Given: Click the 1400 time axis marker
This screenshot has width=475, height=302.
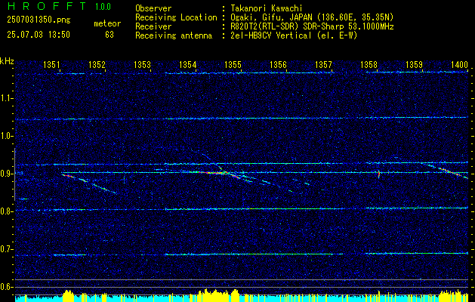Looking at the screenshot, I should click(x=460, y=64).
